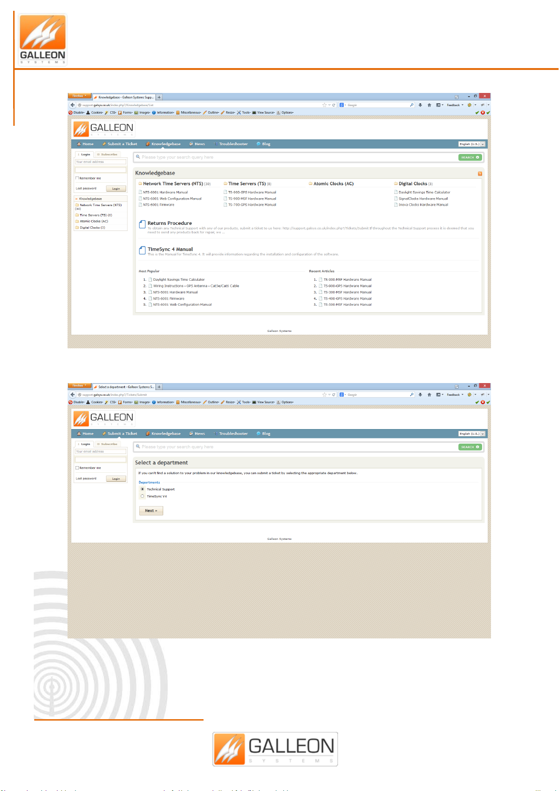Click the Returns Procedure article icon
559x791 pixels.
tap(142, 224)
